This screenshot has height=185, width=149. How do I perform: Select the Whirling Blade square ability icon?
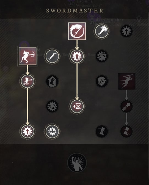(77, 31)
